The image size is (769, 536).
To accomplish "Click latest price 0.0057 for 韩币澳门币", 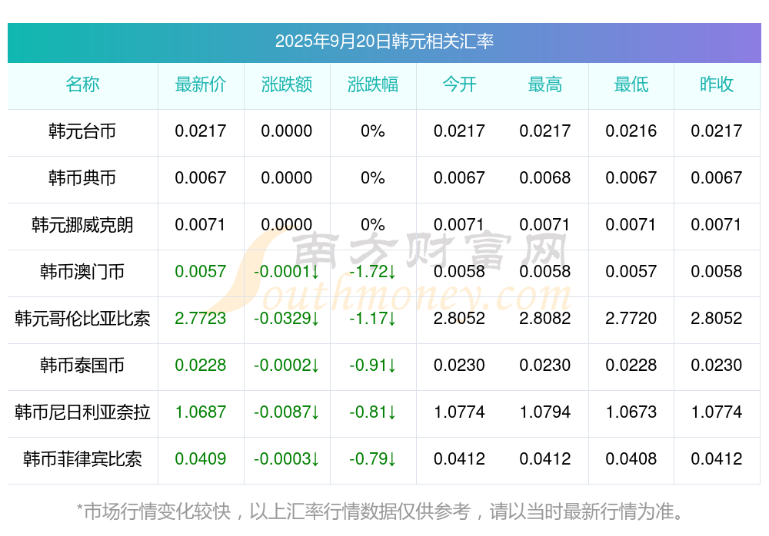I will [201, 271].
